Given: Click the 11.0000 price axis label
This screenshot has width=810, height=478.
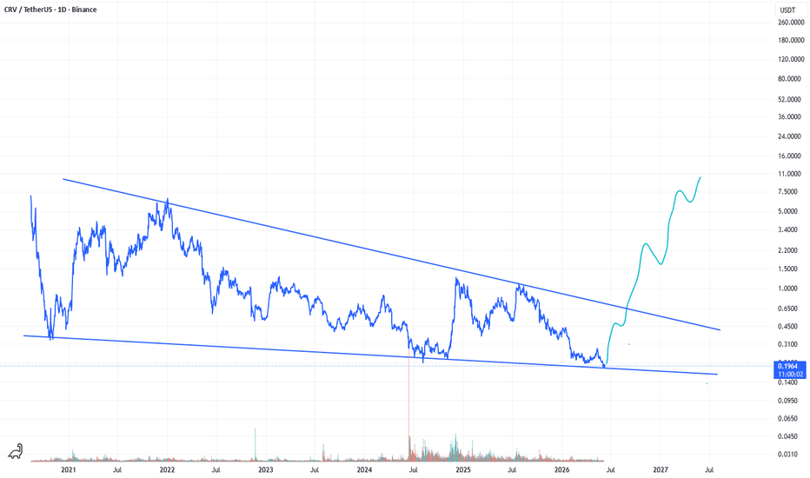Looking at the screenshot, I should pyautogui.click(x=791, y=174).
